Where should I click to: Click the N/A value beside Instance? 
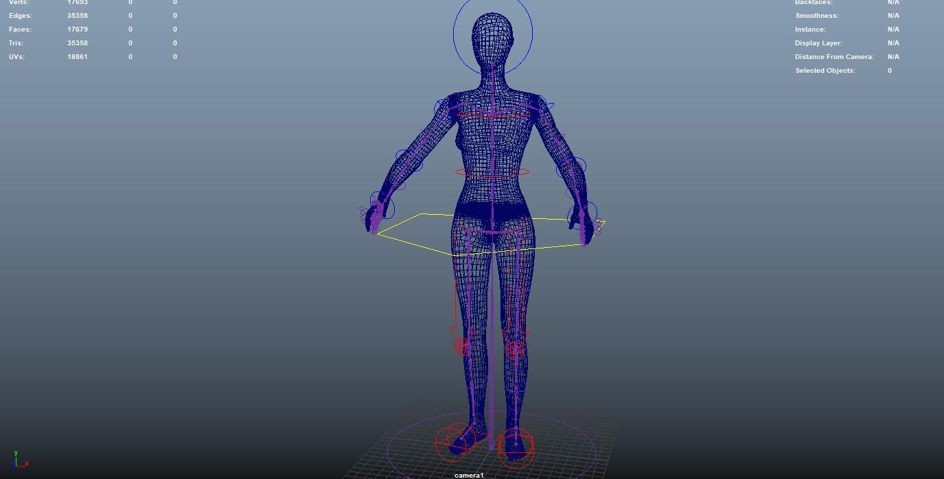coord(893,30)
